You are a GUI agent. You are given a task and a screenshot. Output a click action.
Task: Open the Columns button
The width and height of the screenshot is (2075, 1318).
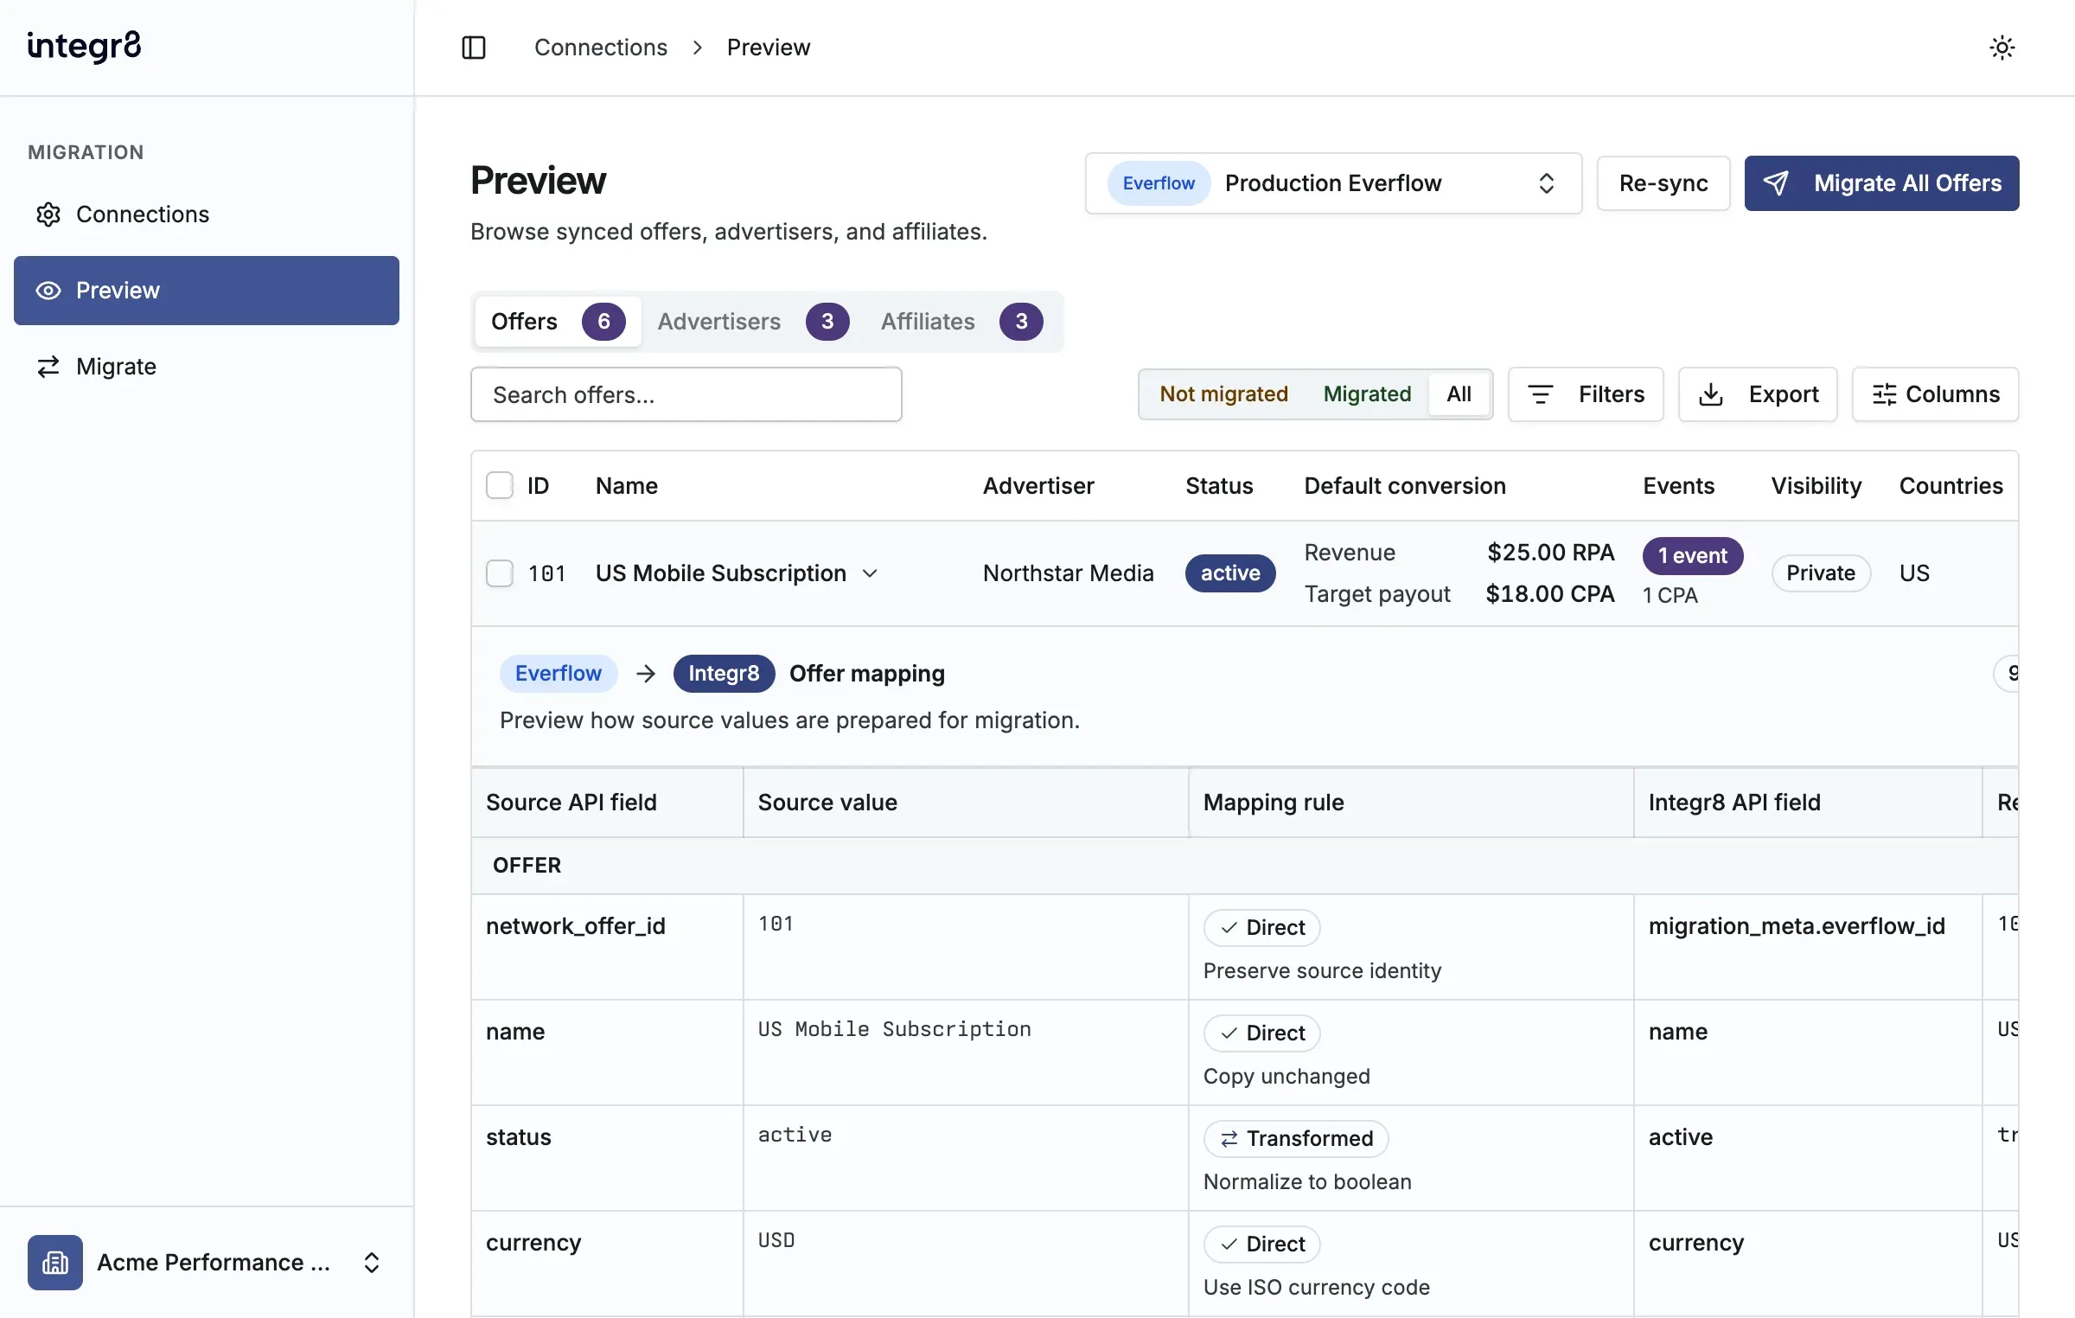pos(1935,394)
